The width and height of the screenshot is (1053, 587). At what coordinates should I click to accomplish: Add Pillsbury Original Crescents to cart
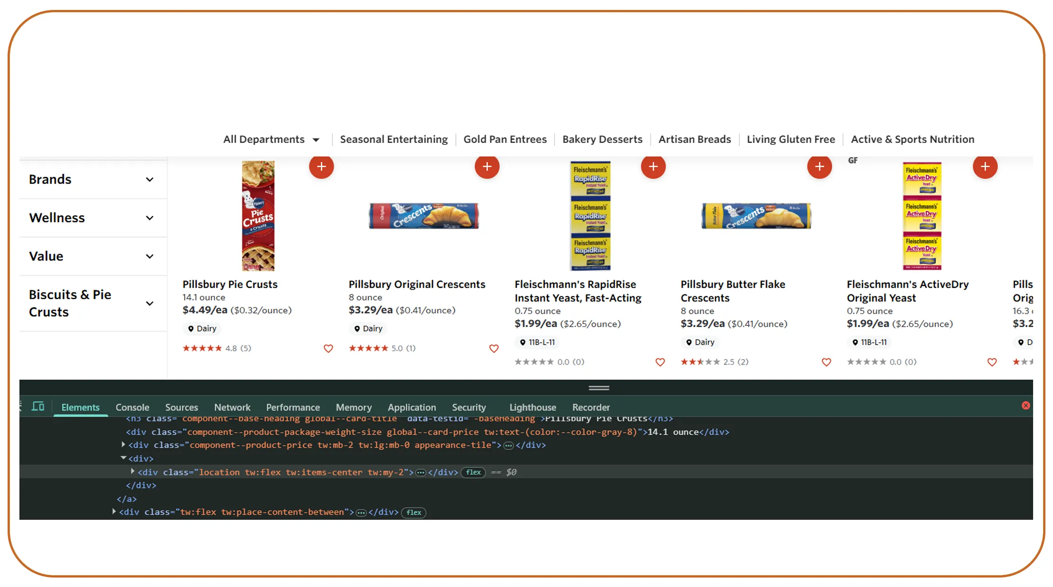pos(487,167)
